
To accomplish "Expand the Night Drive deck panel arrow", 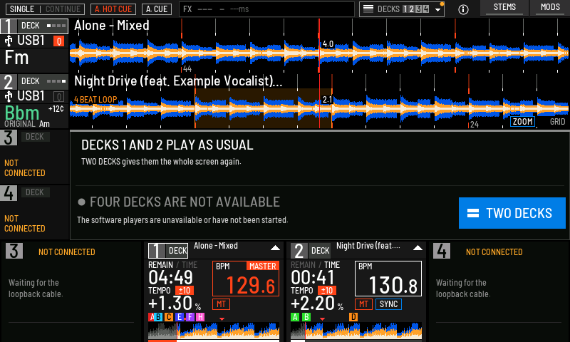I will [418, 248].
